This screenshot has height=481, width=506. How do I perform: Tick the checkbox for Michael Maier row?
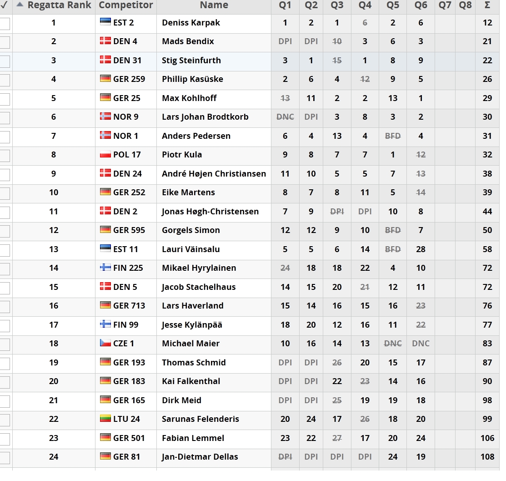(x=5, y=344)
